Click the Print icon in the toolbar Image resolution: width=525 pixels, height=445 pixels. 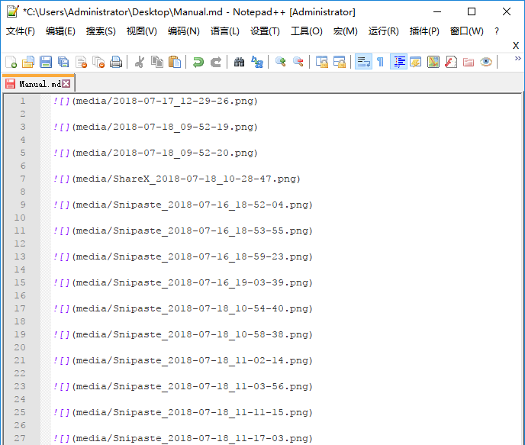click(x=116, y=62)
